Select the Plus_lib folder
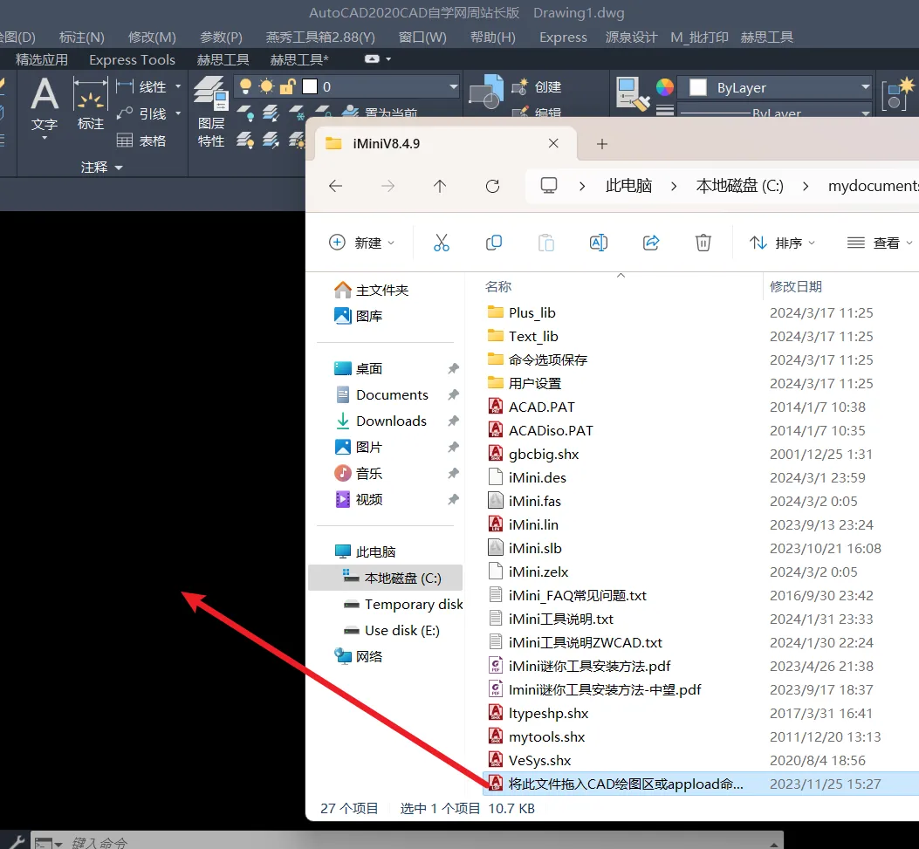 tap(532, 313)
